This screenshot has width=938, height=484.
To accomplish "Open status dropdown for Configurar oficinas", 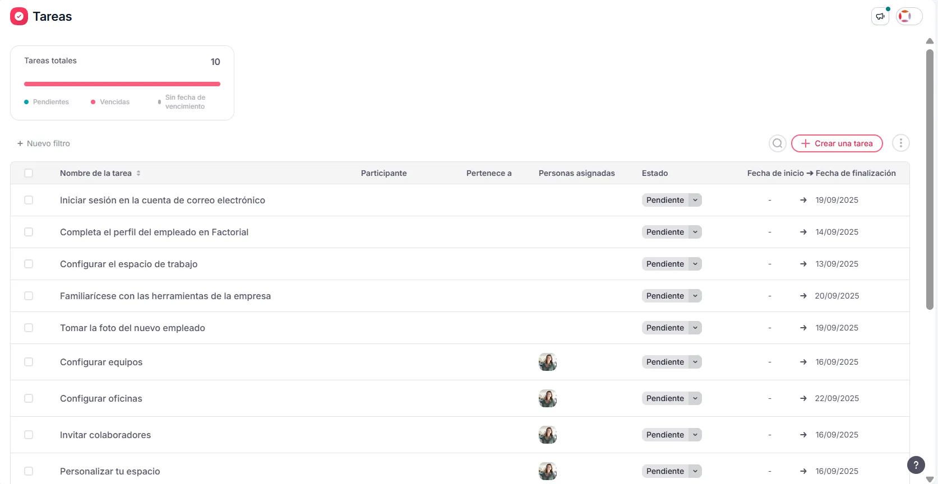I will [695, 398].
